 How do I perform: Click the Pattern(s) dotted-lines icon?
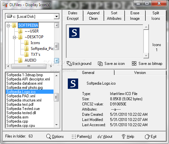74,137
